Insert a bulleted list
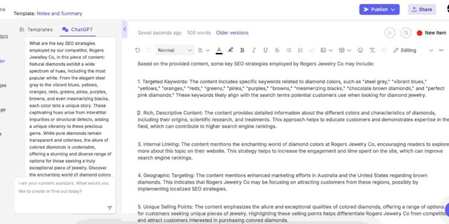Screen dimensions: 449x224 289,50
